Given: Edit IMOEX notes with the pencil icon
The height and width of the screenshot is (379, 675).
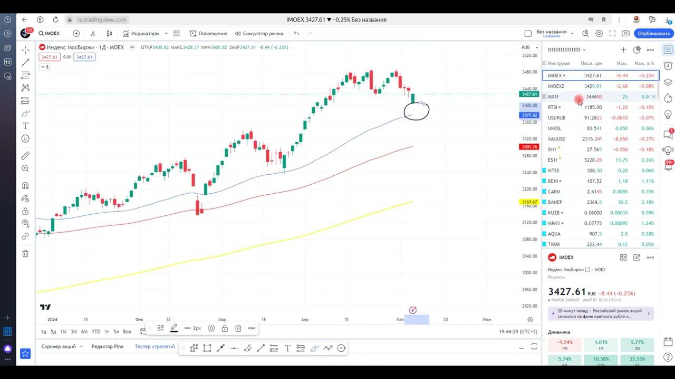Looking at the screenshot, I should (637, 257).
